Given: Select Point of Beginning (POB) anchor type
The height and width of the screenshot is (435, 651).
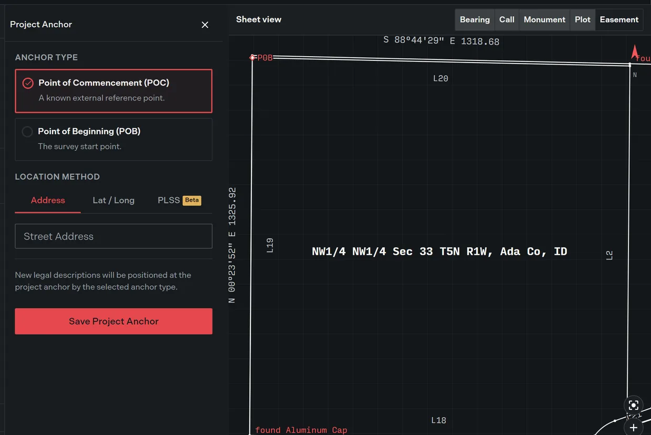Looking at the screenshot, I should 113,139.
